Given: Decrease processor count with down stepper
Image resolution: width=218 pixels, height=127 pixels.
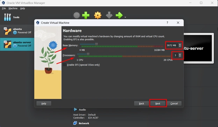Looking at the screenshot, I should click(180, 57).
